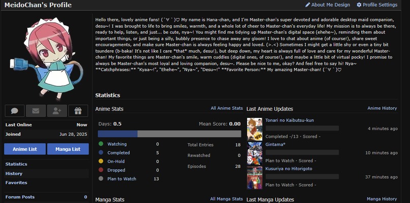The height and width of the screenshot is (203, 410).
Task: Click the '37 minutes ago' timestamp
Action: (381, 177)
